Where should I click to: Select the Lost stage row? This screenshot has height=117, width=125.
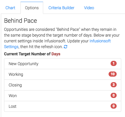62,106
